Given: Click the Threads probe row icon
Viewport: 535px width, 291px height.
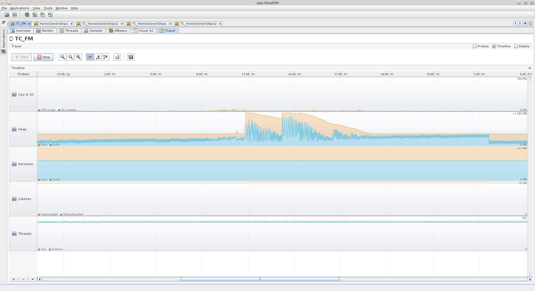Looking at the screenshot, I should [x=14, y=234].
